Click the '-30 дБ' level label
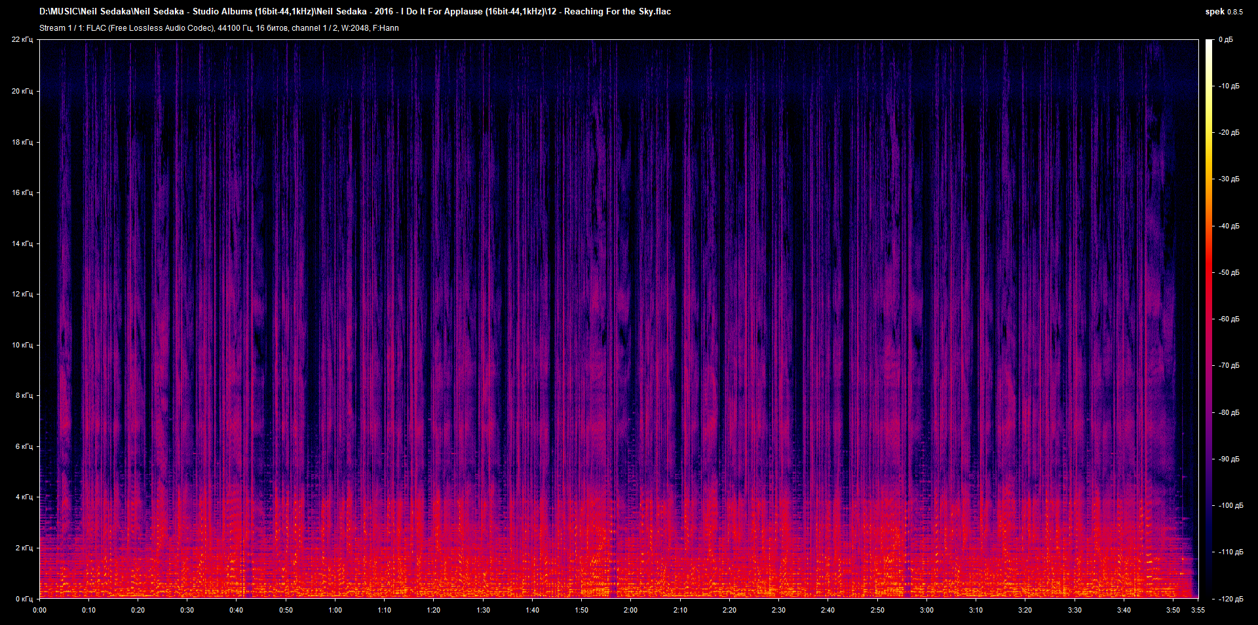 [1229, 179]
